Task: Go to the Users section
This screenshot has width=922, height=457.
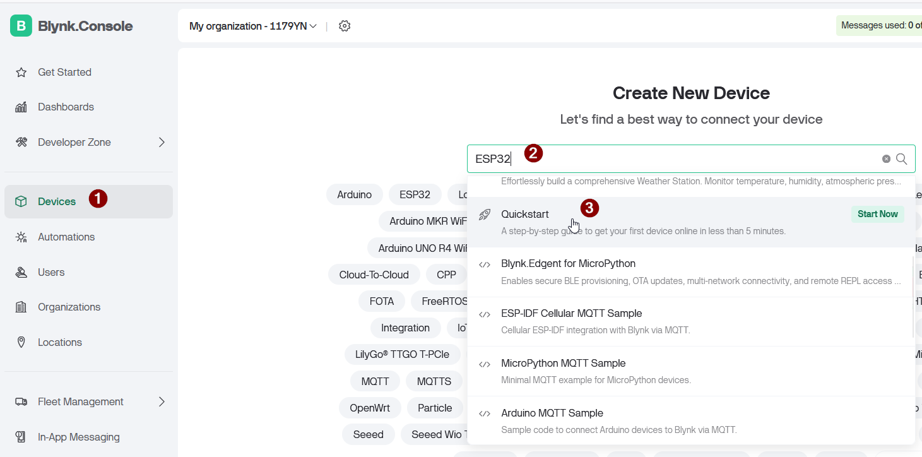Action: (x=51, y=272)
